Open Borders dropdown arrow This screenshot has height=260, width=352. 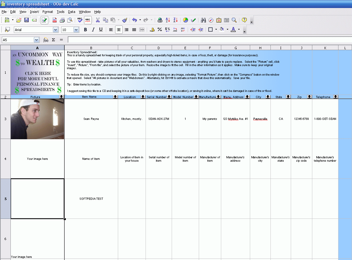click(216, 30)
